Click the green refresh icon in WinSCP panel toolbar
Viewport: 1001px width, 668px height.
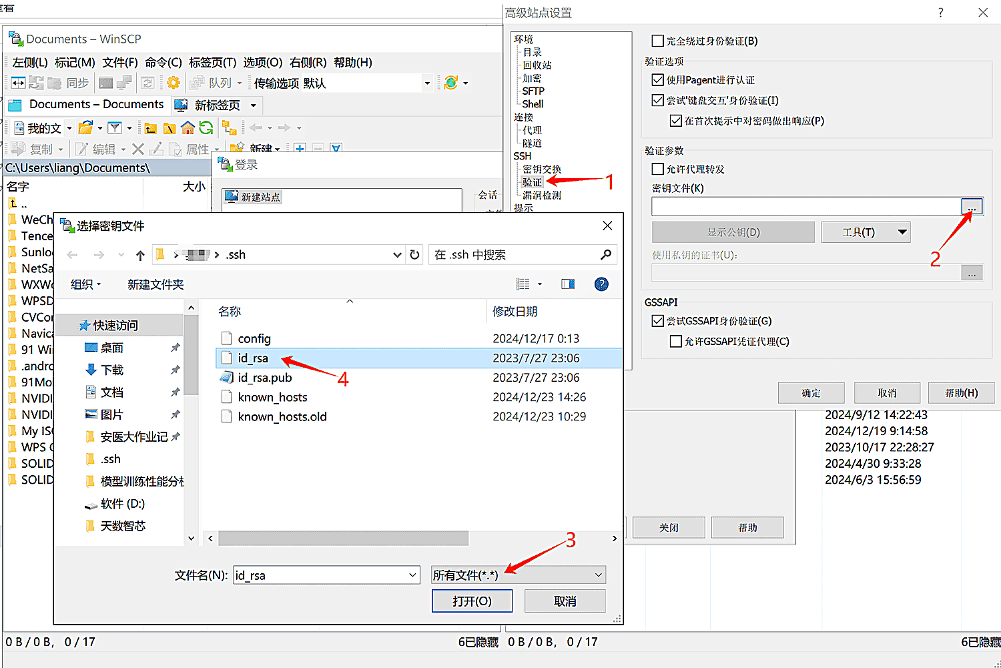206,128
